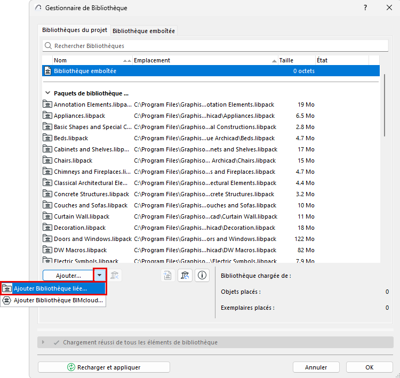Click the search magnifier icon
Screen dimensions: 400x378
[x=48, y=46]
